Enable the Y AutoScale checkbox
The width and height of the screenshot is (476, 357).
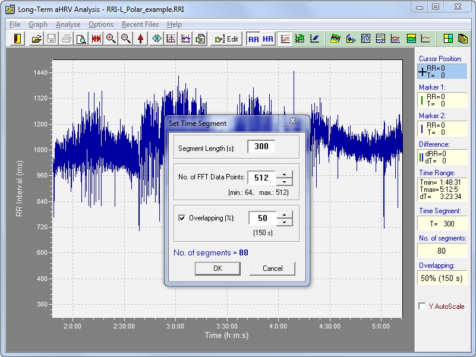[x=422, y=307]
